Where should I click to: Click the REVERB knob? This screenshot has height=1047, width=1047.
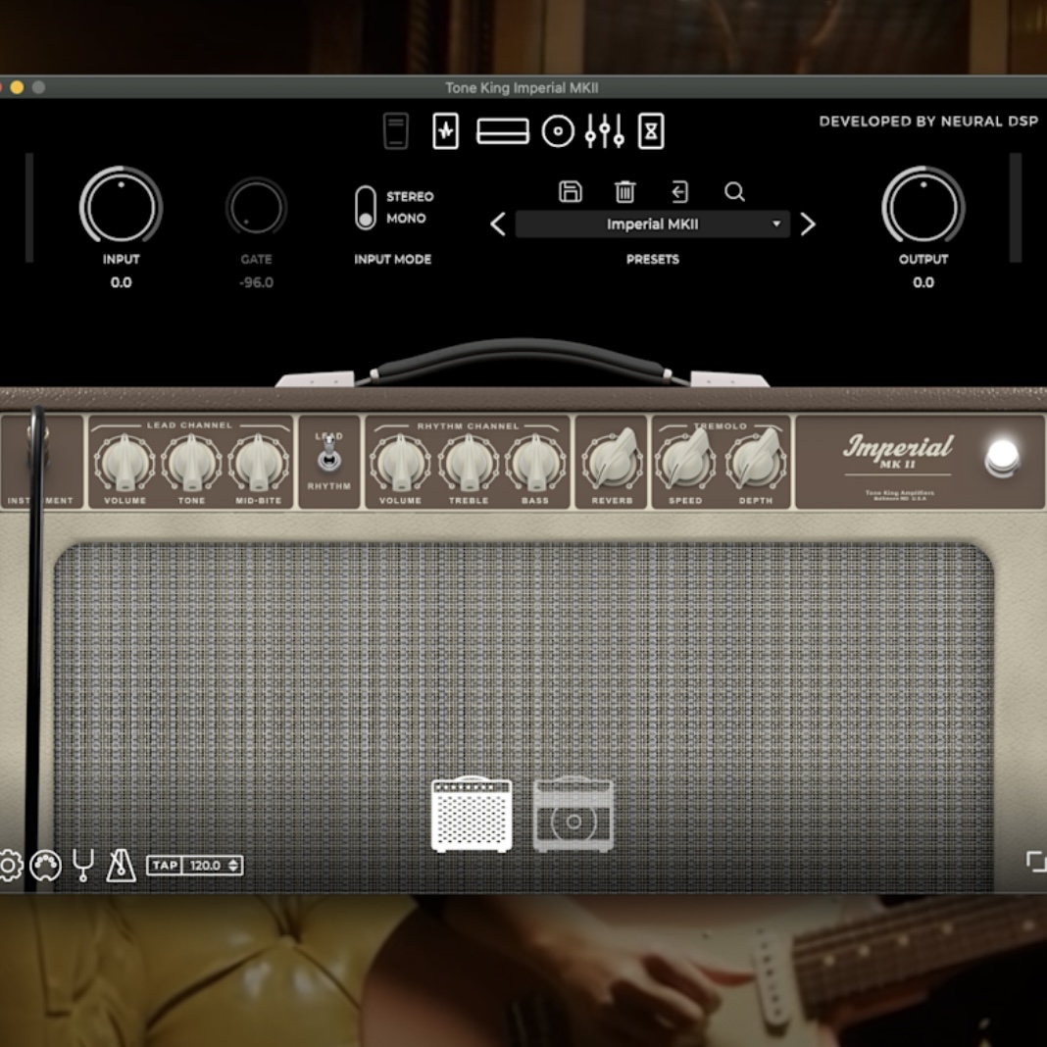click(x=613, y=460)
